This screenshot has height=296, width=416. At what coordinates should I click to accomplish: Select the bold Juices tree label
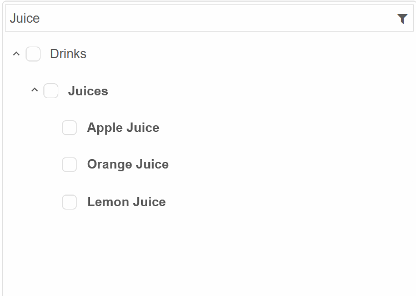point(88,91)
